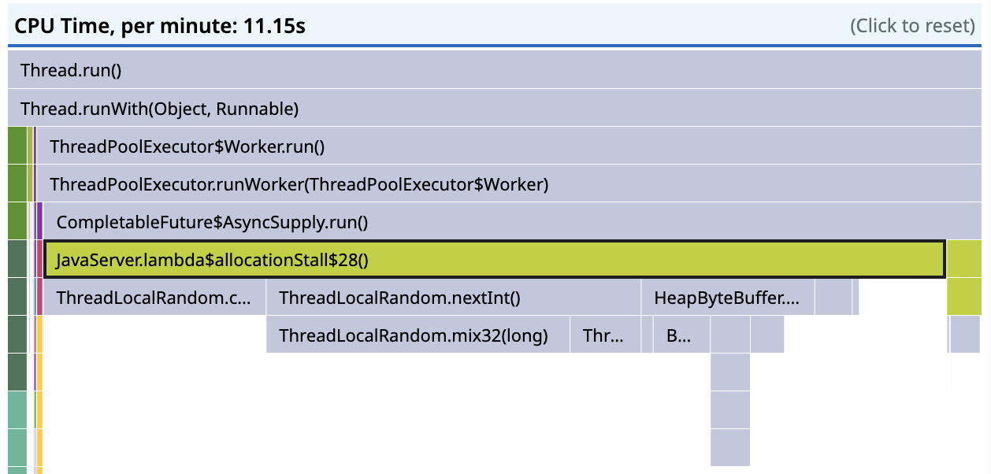Click CompletableFuture$AsyncSupply.run() frame

point(512,221)
